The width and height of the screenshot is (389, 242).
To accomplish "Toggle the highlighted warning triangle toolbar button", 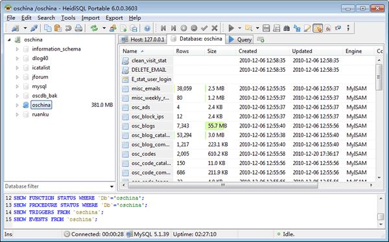I will (x=318, y=28).
